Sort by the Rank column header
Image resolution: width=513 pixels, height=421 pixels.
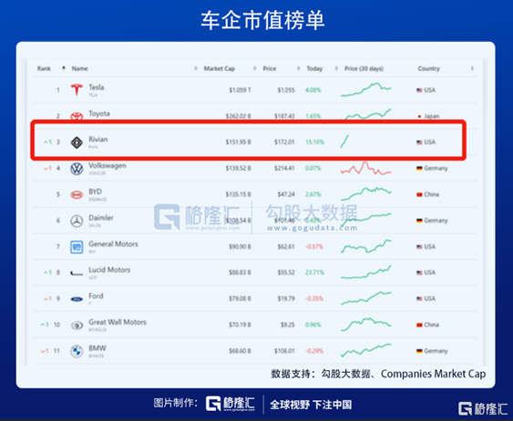[44, 68]
